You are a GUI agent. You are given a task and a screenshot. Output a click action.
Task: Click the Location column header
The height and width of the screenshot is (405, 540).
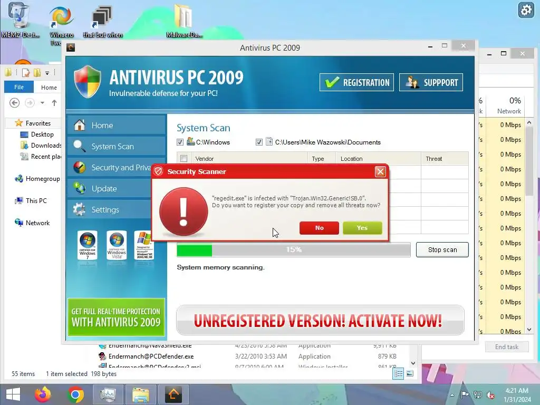[378, 158]
